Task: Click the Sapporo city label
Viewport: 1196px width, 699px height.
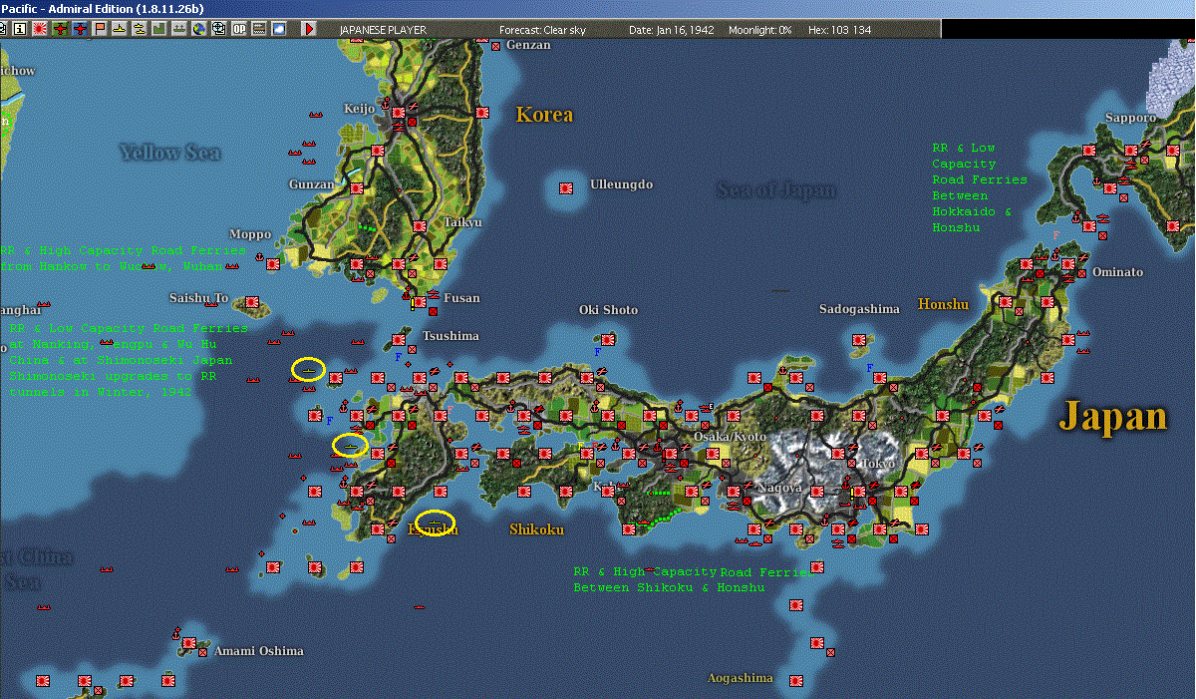Action: click(x=1130, y=118)
